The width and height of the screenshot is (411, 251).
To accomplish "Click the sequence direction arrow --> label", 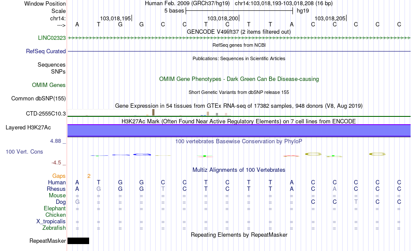I will pos(61,25).
